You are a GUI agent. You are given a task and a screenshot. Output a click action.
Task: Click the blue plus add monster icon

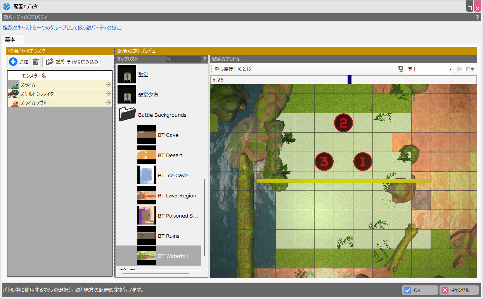coord(13,62)
